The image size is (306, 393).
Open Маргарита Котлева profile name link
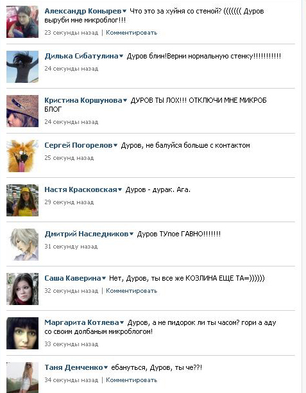[81, 322]
